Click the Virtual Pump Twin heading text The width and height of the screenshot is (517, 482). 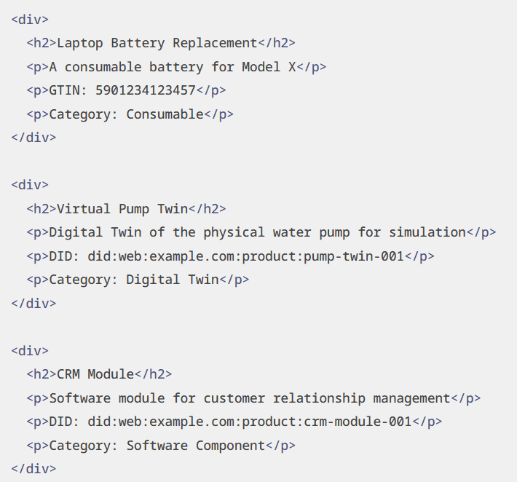[122, 209]
